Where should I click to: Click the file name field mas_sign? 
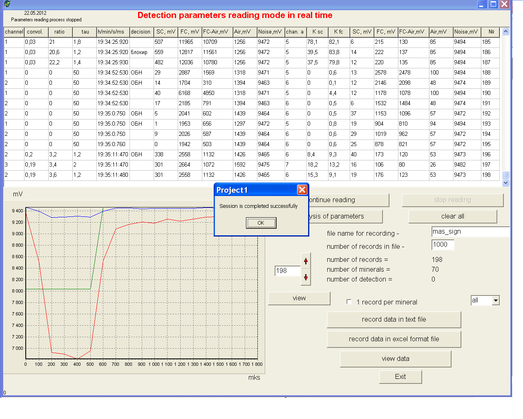coord(470,232)
